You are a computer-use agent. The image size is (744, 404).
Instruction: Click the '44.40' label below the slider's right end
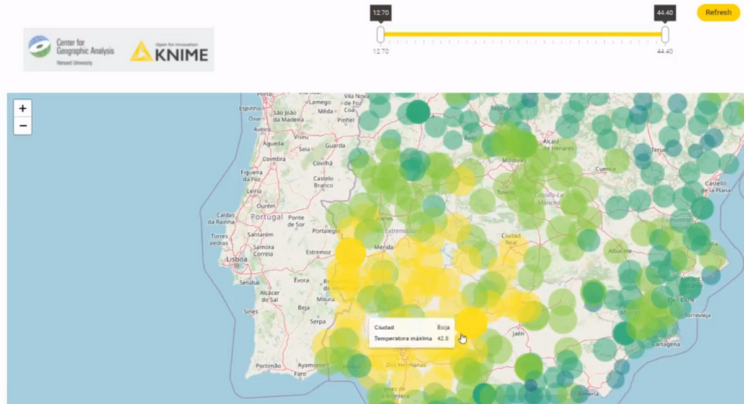(x=665, y=51)
